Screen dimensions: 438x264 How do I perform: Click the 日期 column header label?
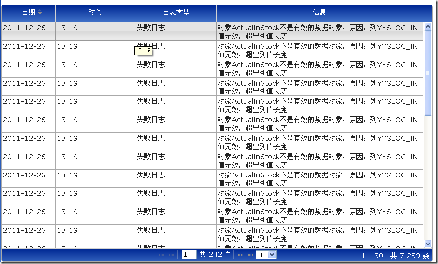pos(28,12)
